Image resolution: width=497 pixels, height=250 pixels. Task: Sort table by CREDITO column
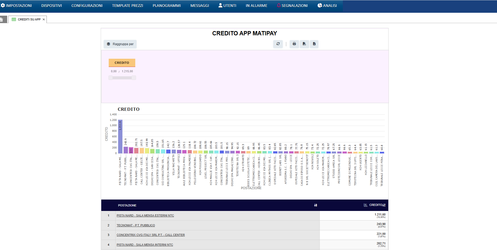coord(384,205)
